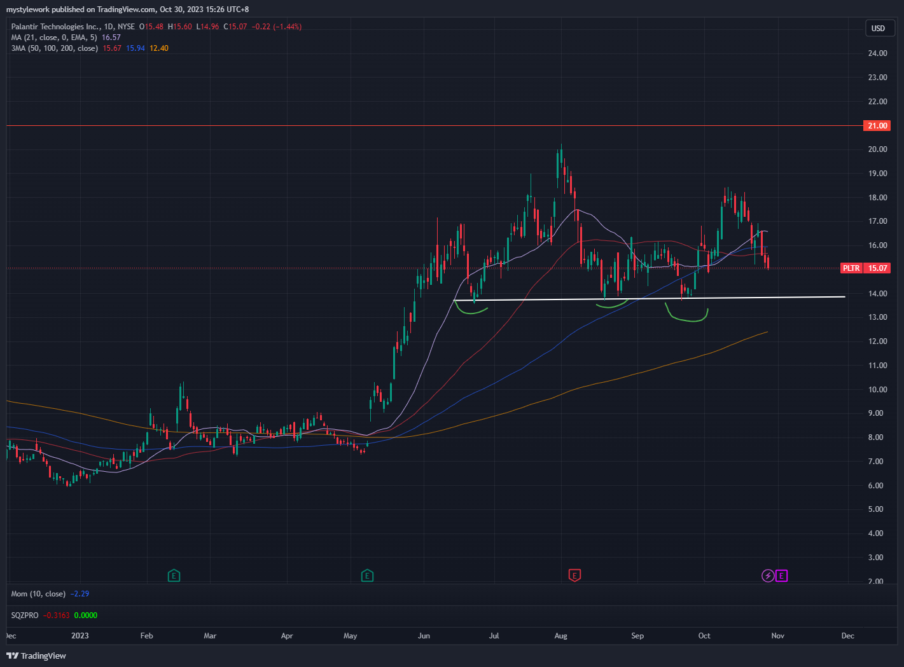The height and width of the screenshot is (667, 904).
Task: Click the SQZPRO value -0.3163
Action: 57,615
